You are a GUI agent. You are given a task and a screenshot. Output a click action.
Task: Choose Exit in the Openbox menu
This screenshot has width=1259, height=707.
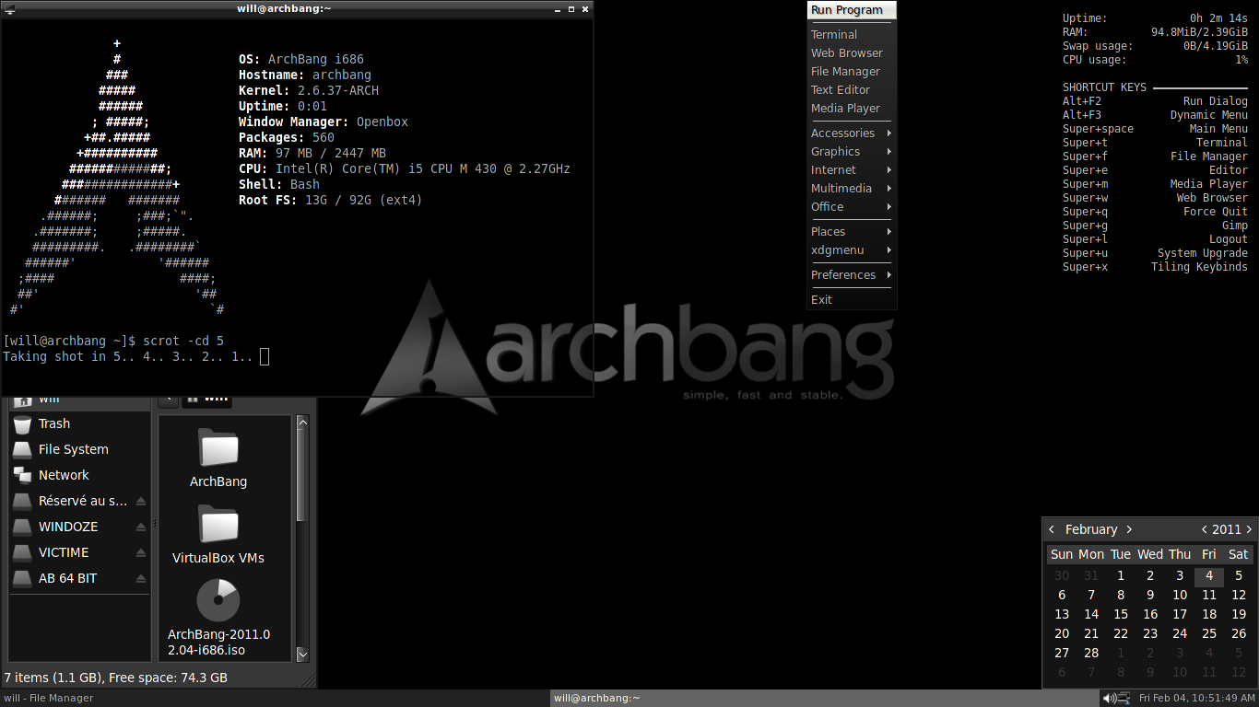point(852,299)
